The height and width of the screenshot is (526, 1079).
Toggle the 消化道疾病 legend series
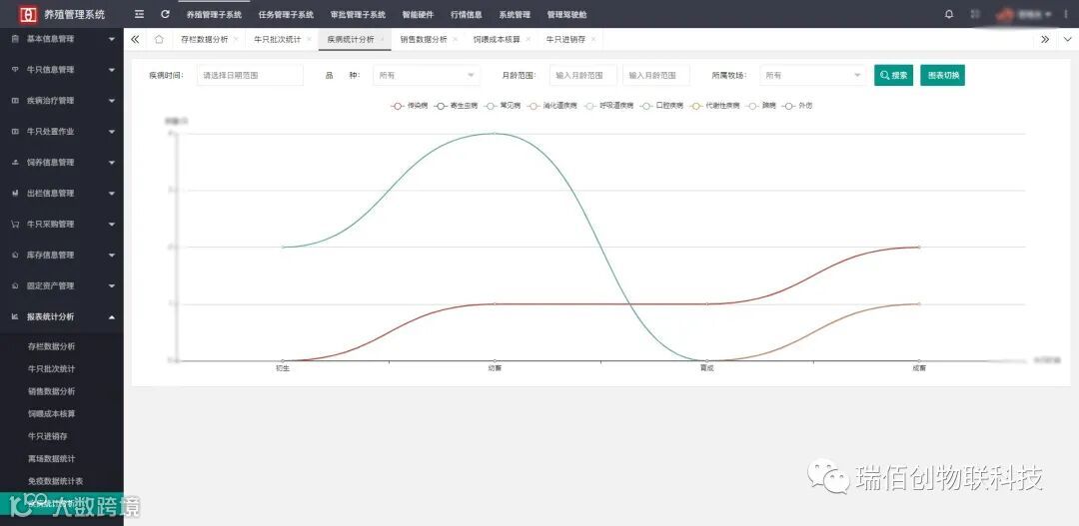[x=551, y=106]
